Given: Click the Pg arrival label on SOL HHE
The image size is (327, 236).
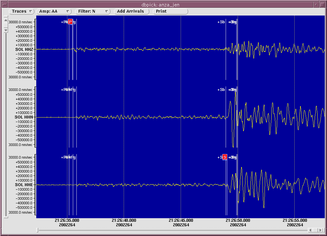Looking at the screenshot, I should pos(73,157).
